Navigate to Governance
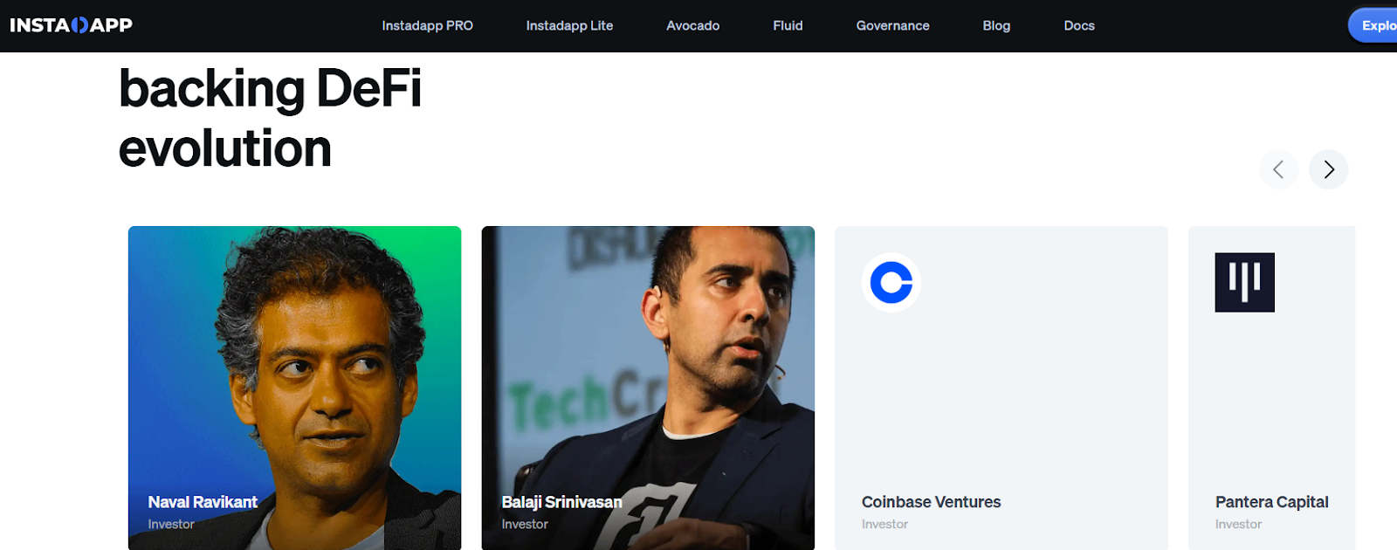This screenshot has height=550, width=1397. pos(892,25)
